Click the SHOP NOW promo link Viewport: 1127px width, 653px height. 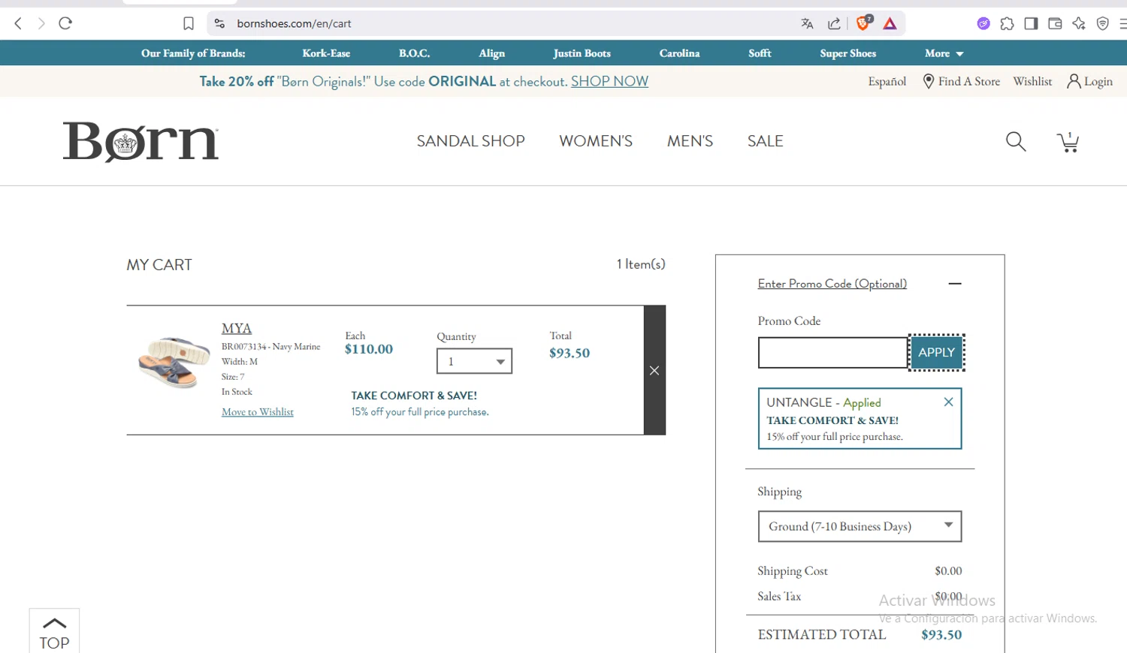[x=609, y=81]
